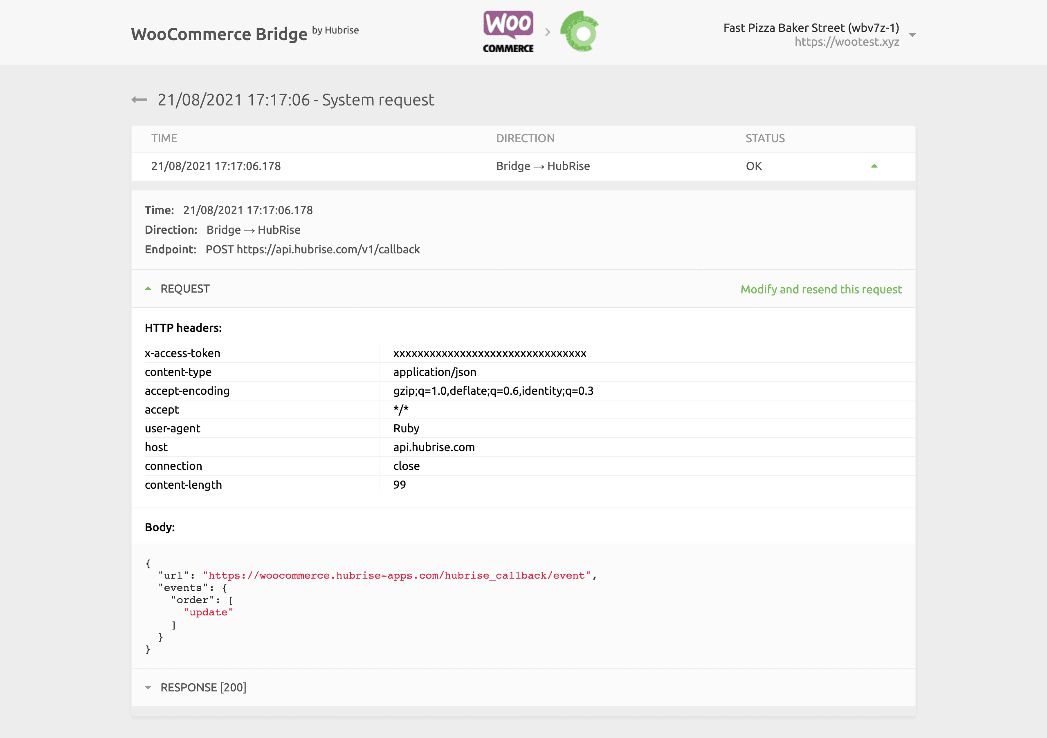Click the HubRise logo icon
Image resolution: width=1047 pixels, height=738 pixels.
coord(580,31)
